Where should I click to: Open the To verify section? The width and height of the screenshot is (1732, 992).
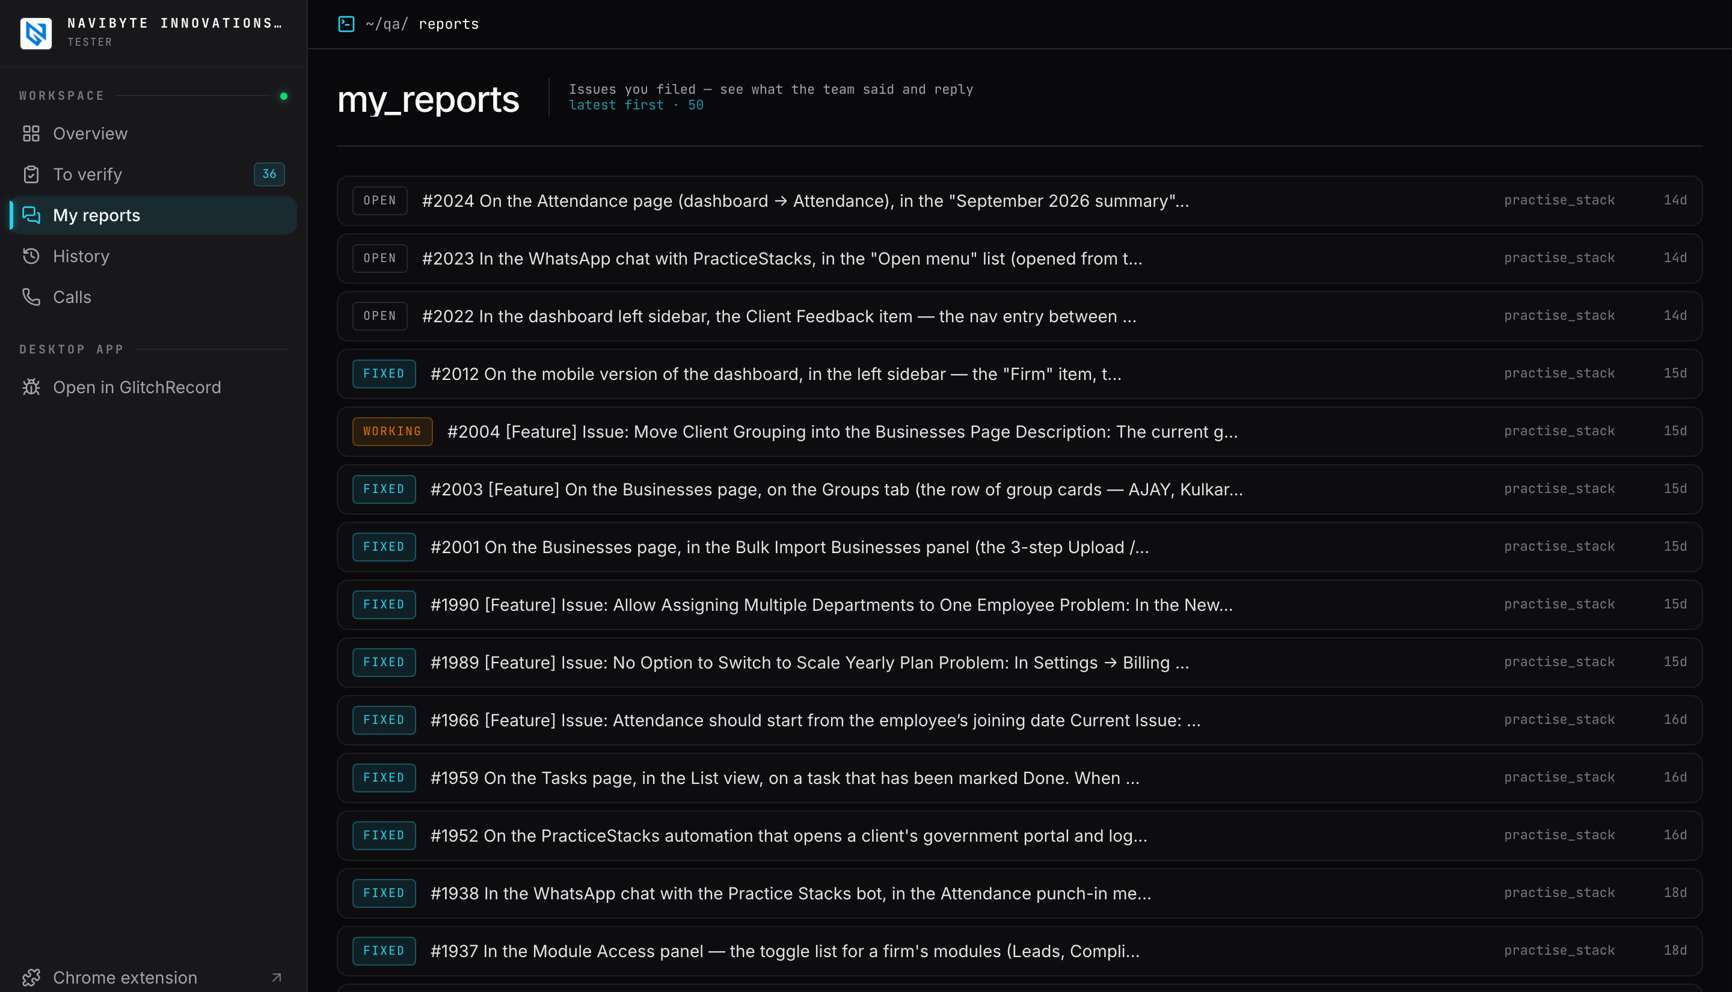(x=153, y=174)
